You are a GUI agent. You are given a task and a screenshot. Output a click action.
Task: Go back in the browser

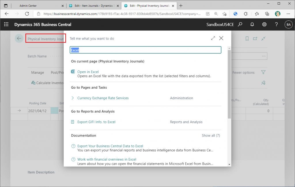point(7,14)
